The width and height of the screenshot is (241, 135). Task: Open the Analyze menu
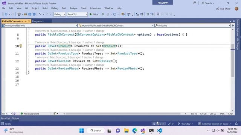coord(73,8)
